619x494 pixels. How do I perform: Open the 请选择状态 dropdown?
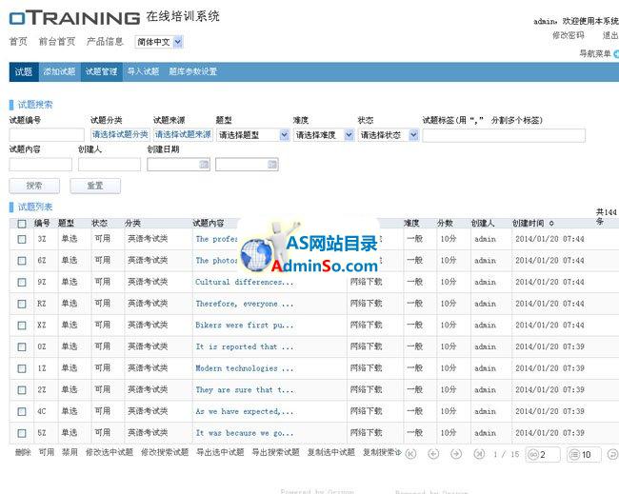coord(389,135)
